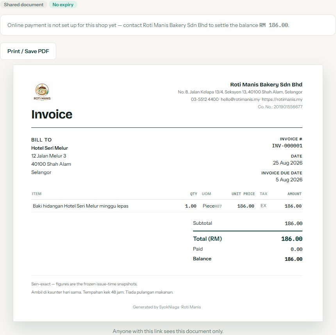
Task: Click the company address No. 8, Jalan Kelapa
Action: coord(240,92)
